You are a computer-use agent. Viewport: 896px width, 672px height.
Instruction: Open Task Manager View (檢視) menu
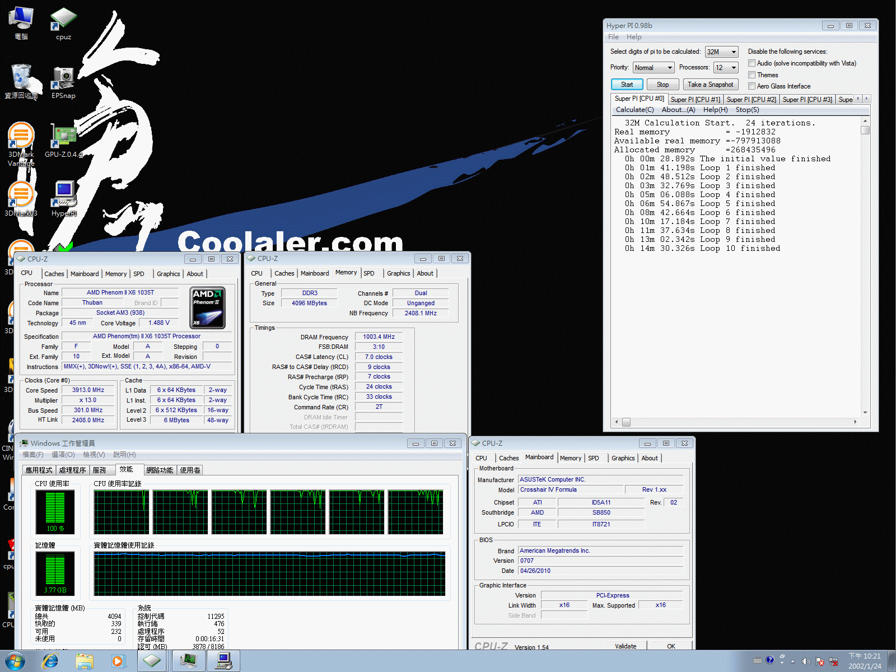tap(94, 455)
